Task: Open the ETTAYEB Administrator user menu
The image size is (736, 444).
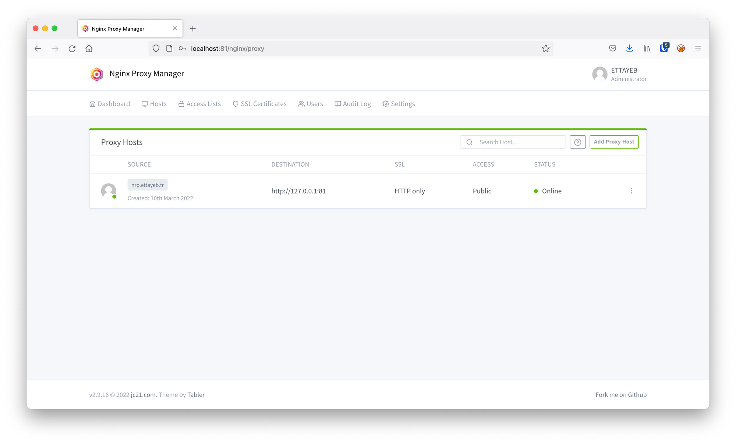Action: pos(619,74)
